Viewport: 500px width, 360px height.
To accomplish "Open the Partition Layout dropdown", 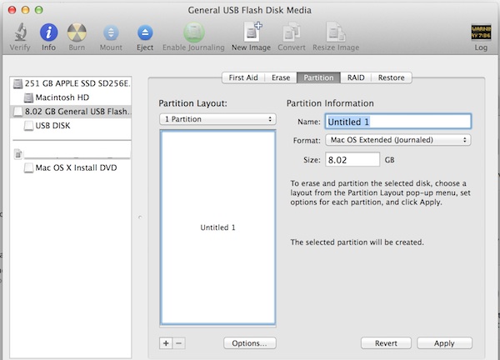I will pos(217,119).
